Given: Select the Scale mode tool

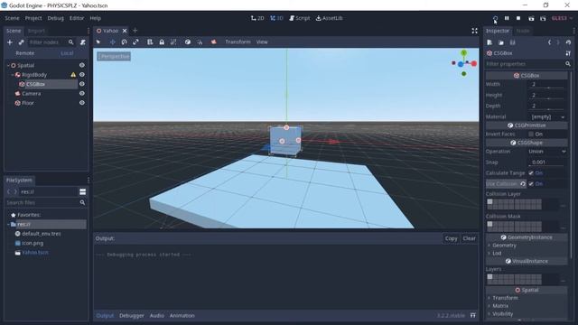Looking at the screenshot, I should [x=135, y=42].
